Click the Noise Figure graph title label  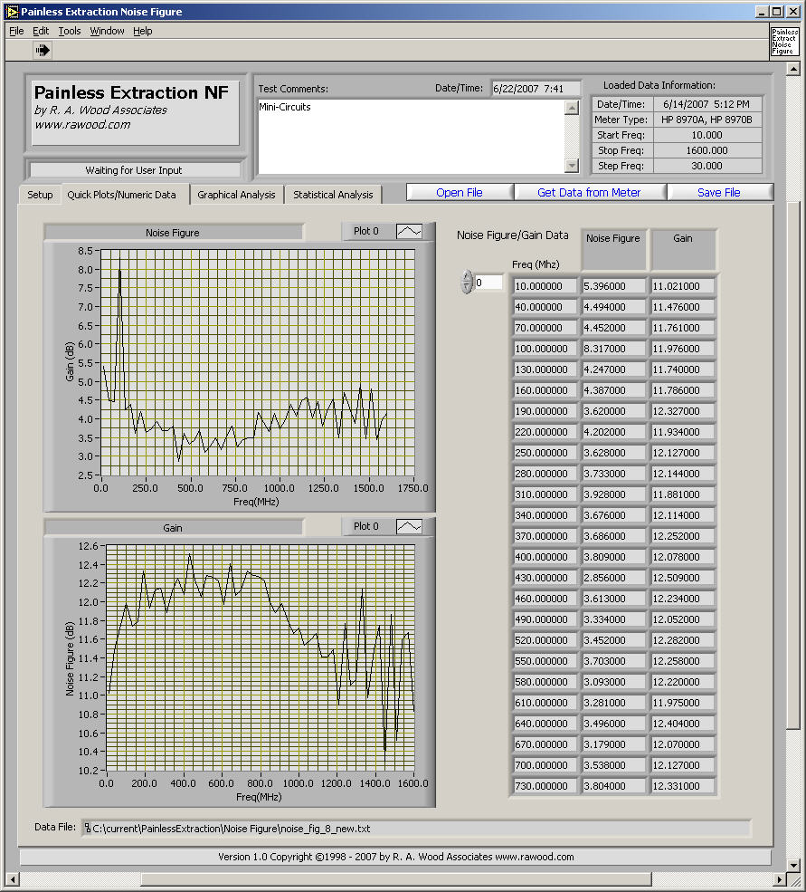(x=173, y=233)
